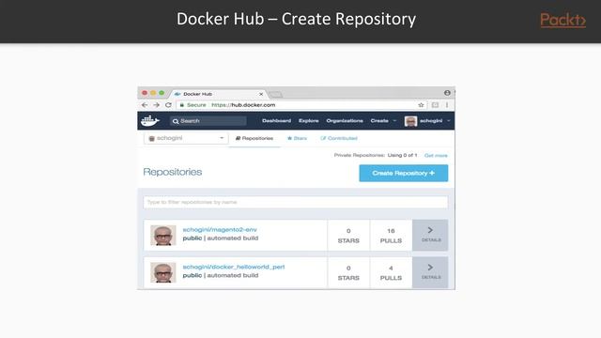Open Dashboard in the navbar
The width and height of the screenshot is (601, 338).
pyautogui.click(x=276, y=121)
